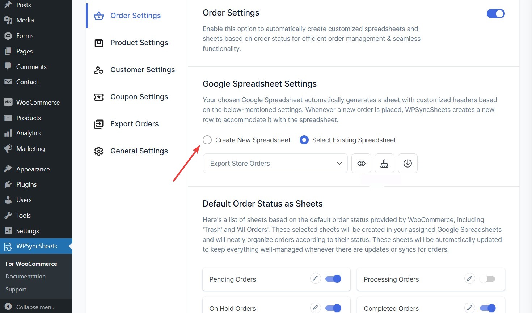Click the Analytics bar chart icon
Image resolution: width=532 pixels, height=313 pixels.
click(8, 133)
